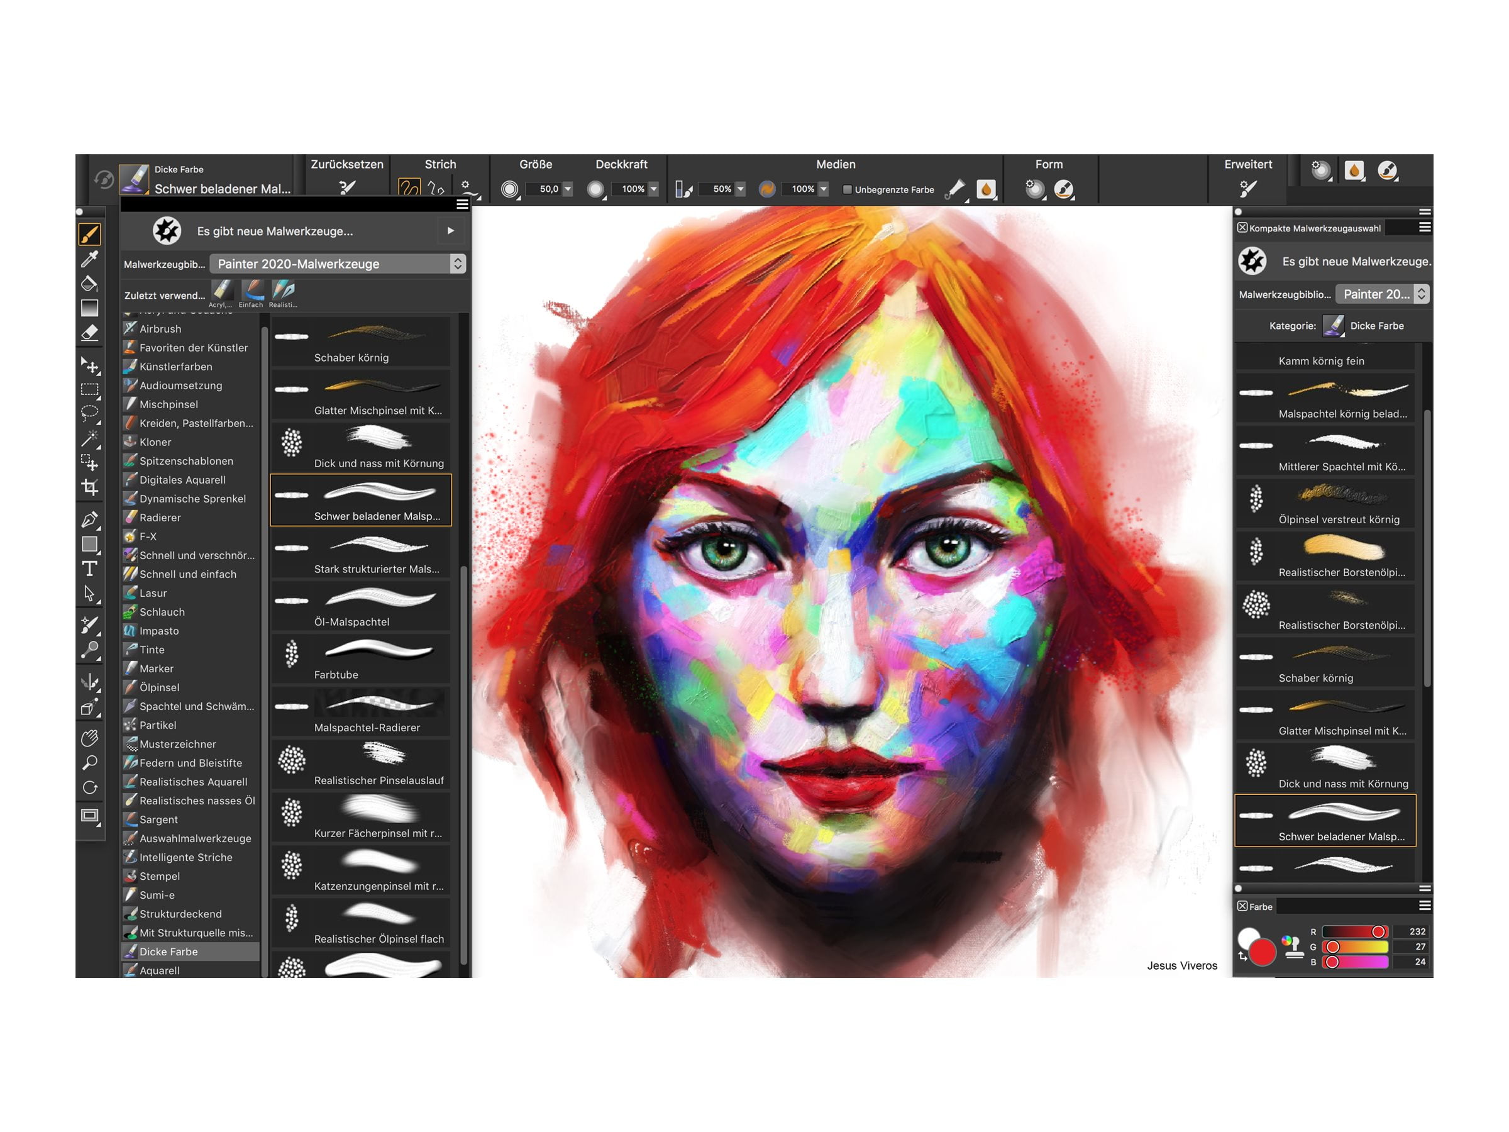
Task: Close the Kompakte Malwerkzeugauswahl panel
Action: coord(1242,228)
